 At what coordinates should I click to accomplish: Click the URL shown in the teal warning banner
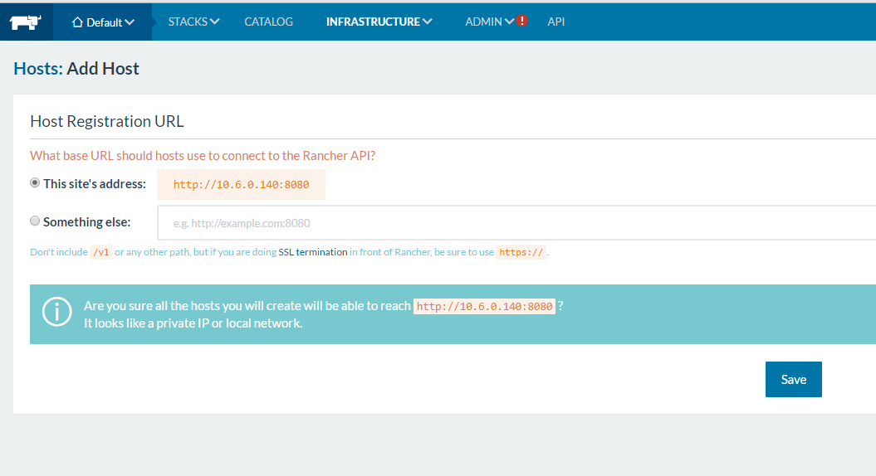484,307
